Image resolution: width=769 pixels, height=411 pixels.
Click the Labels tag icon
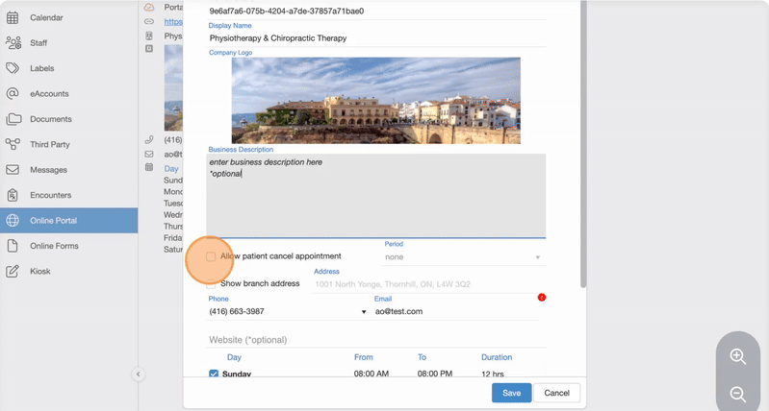pyautogui.click(x=13, y=68)
